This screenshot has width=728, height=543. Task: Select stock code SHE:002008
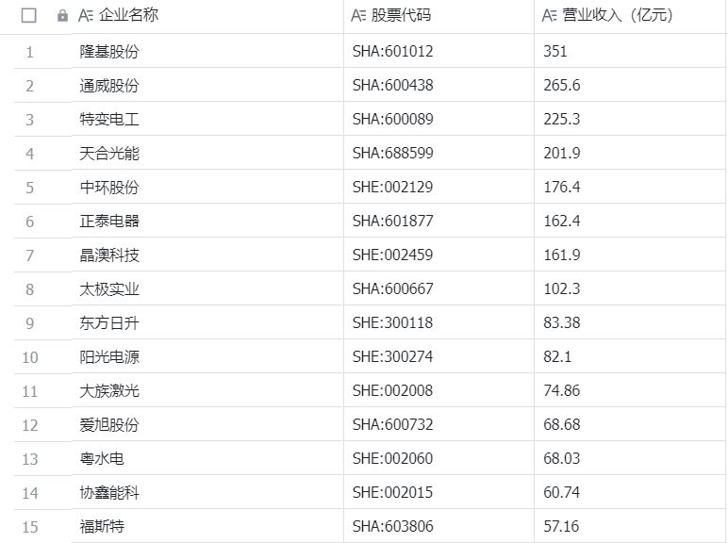pyautogui.click(x=392, y=391)
